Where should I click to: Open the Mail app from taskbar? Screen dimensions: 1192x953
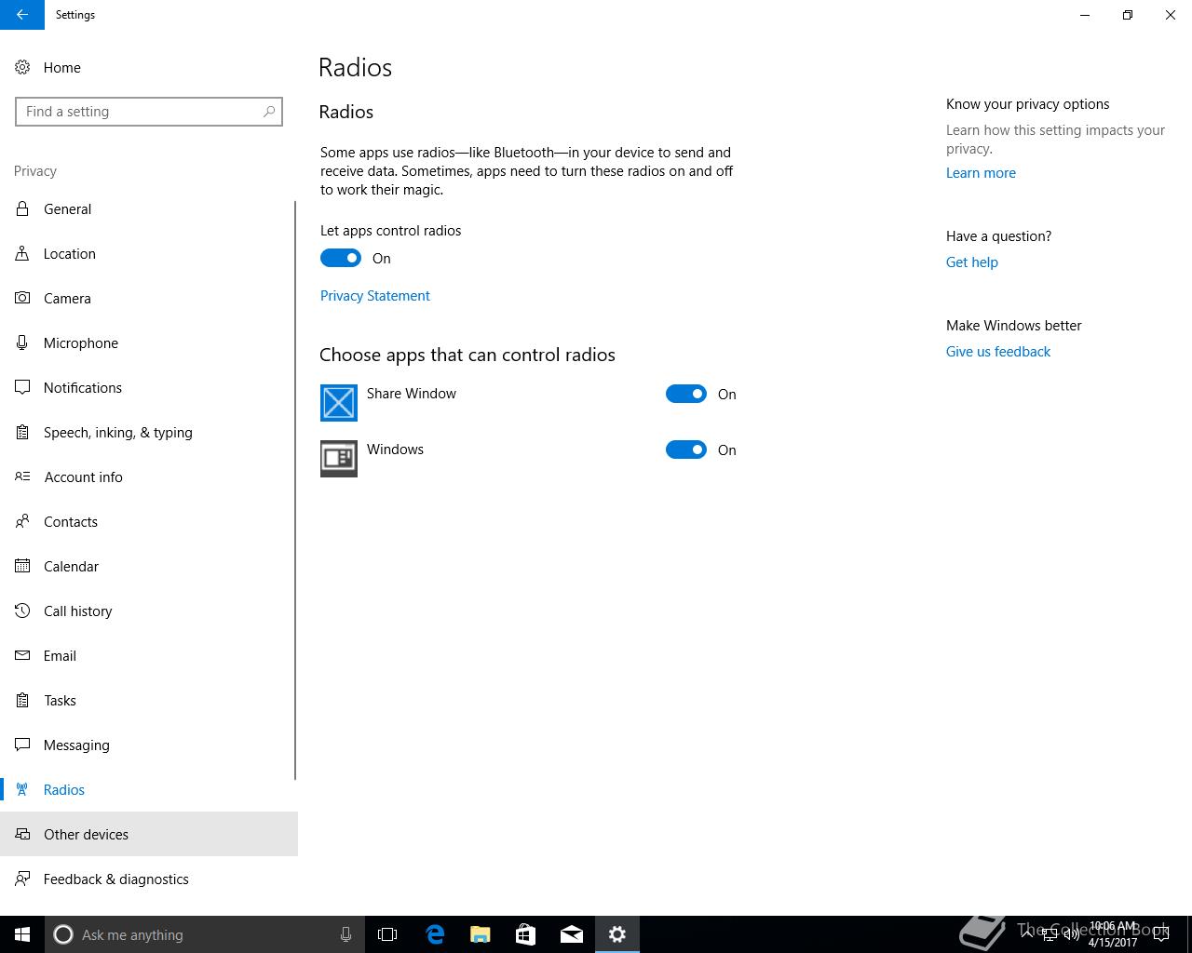(572, 934)
